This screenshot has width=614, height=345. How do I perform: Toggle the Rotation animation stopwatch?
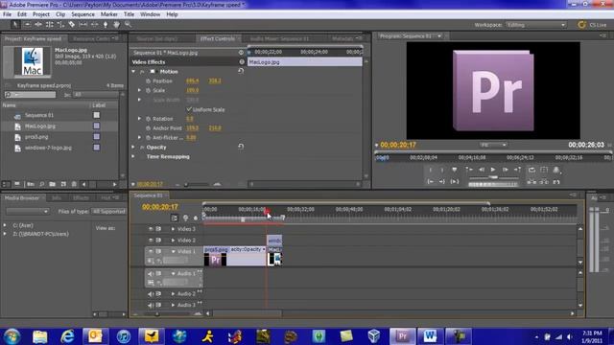[x=148, y=119]
